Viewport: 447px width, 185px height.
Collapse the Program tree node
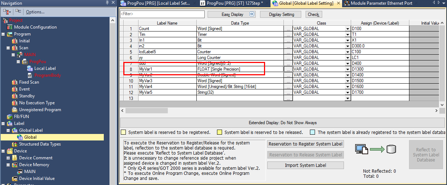(3, 34)
